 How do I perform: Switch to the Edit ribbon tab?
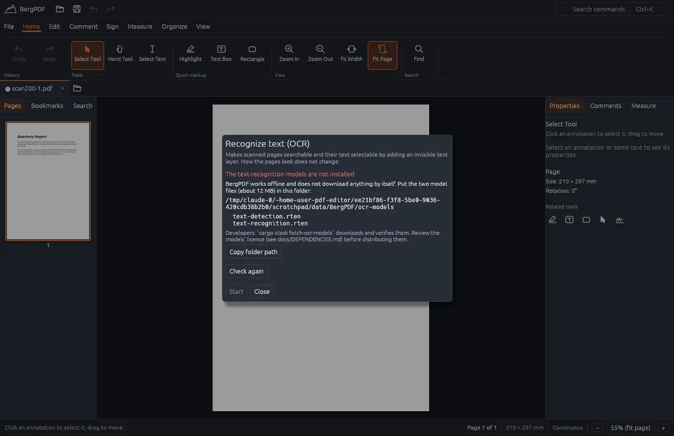55,26
